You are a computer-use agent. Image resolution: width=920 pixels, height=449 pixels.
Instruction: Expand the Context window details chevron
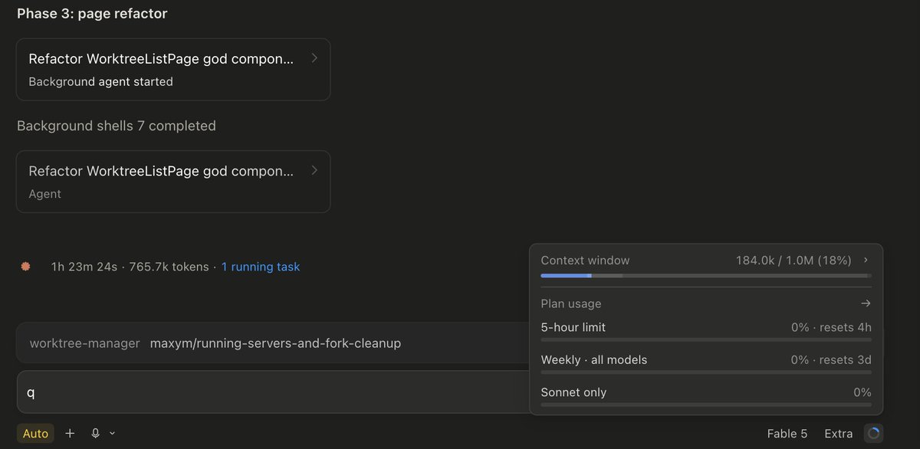click(866, 261)
